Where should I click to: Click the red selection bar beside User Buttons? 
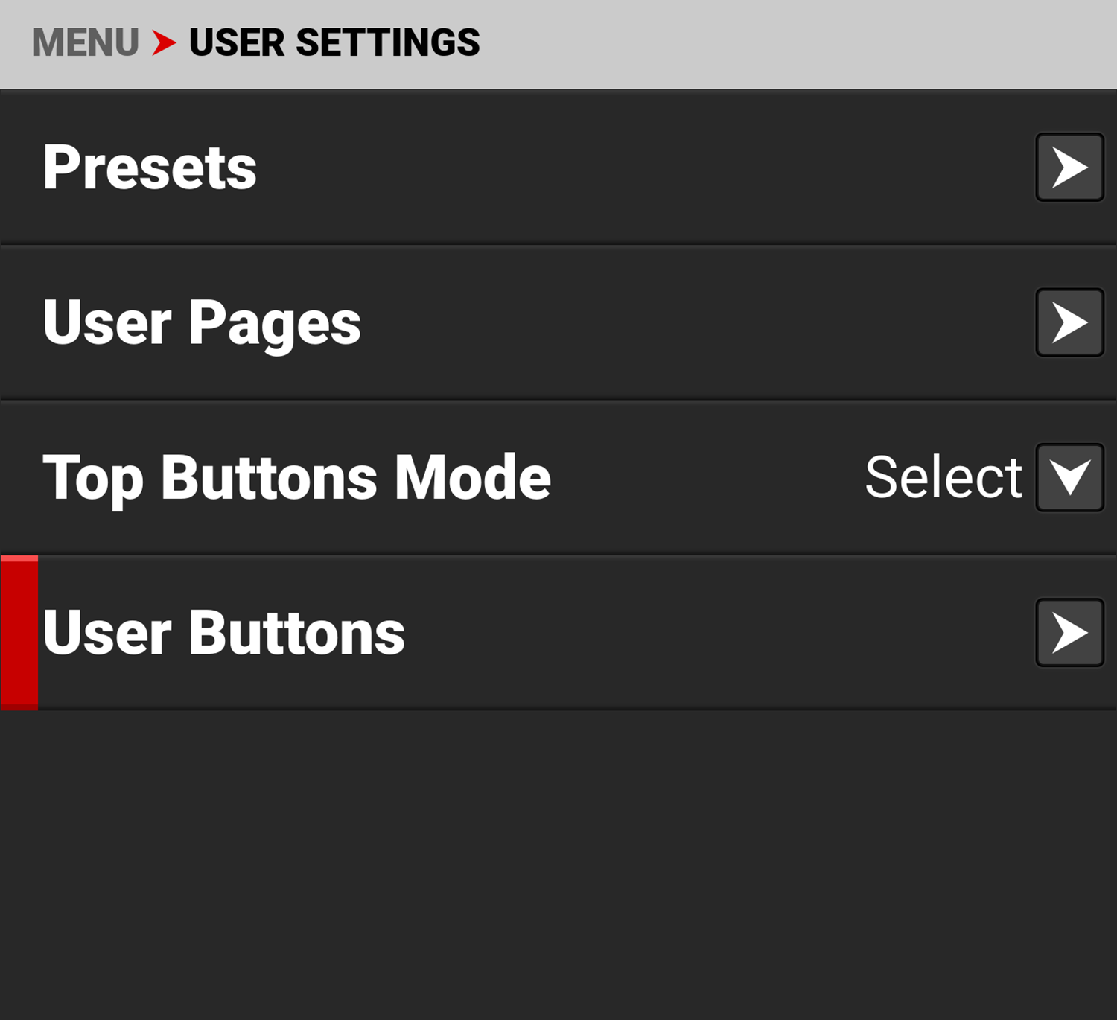(19, 633)
